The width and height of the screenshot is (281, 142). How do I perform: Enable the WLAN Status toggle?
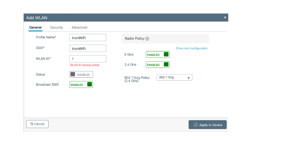point(81,74)
